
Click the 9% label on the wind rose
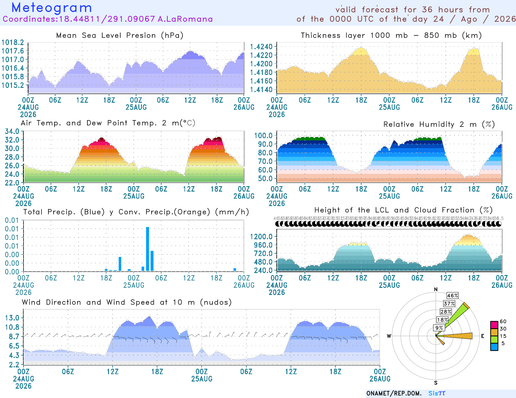[x=439, y=328]
